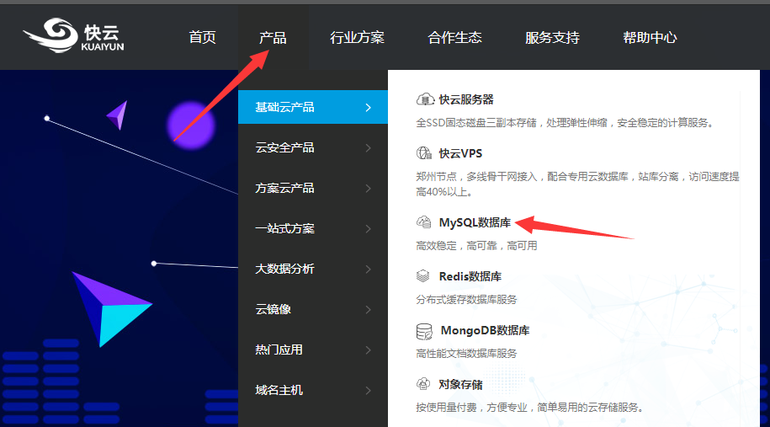The height and width of the screenshot is (427, 770).
Task: Click the 快云VPS globe icon
Action: pyautogui.click(x=425, y=153)
